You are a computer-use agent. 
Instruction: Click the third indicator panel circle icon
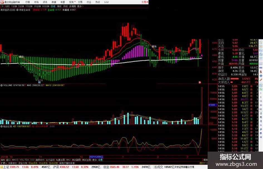1,127
